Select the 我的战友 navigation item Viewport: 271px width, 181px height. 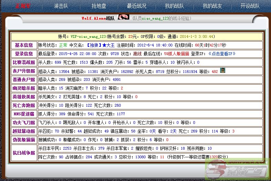tap(212, 6)
